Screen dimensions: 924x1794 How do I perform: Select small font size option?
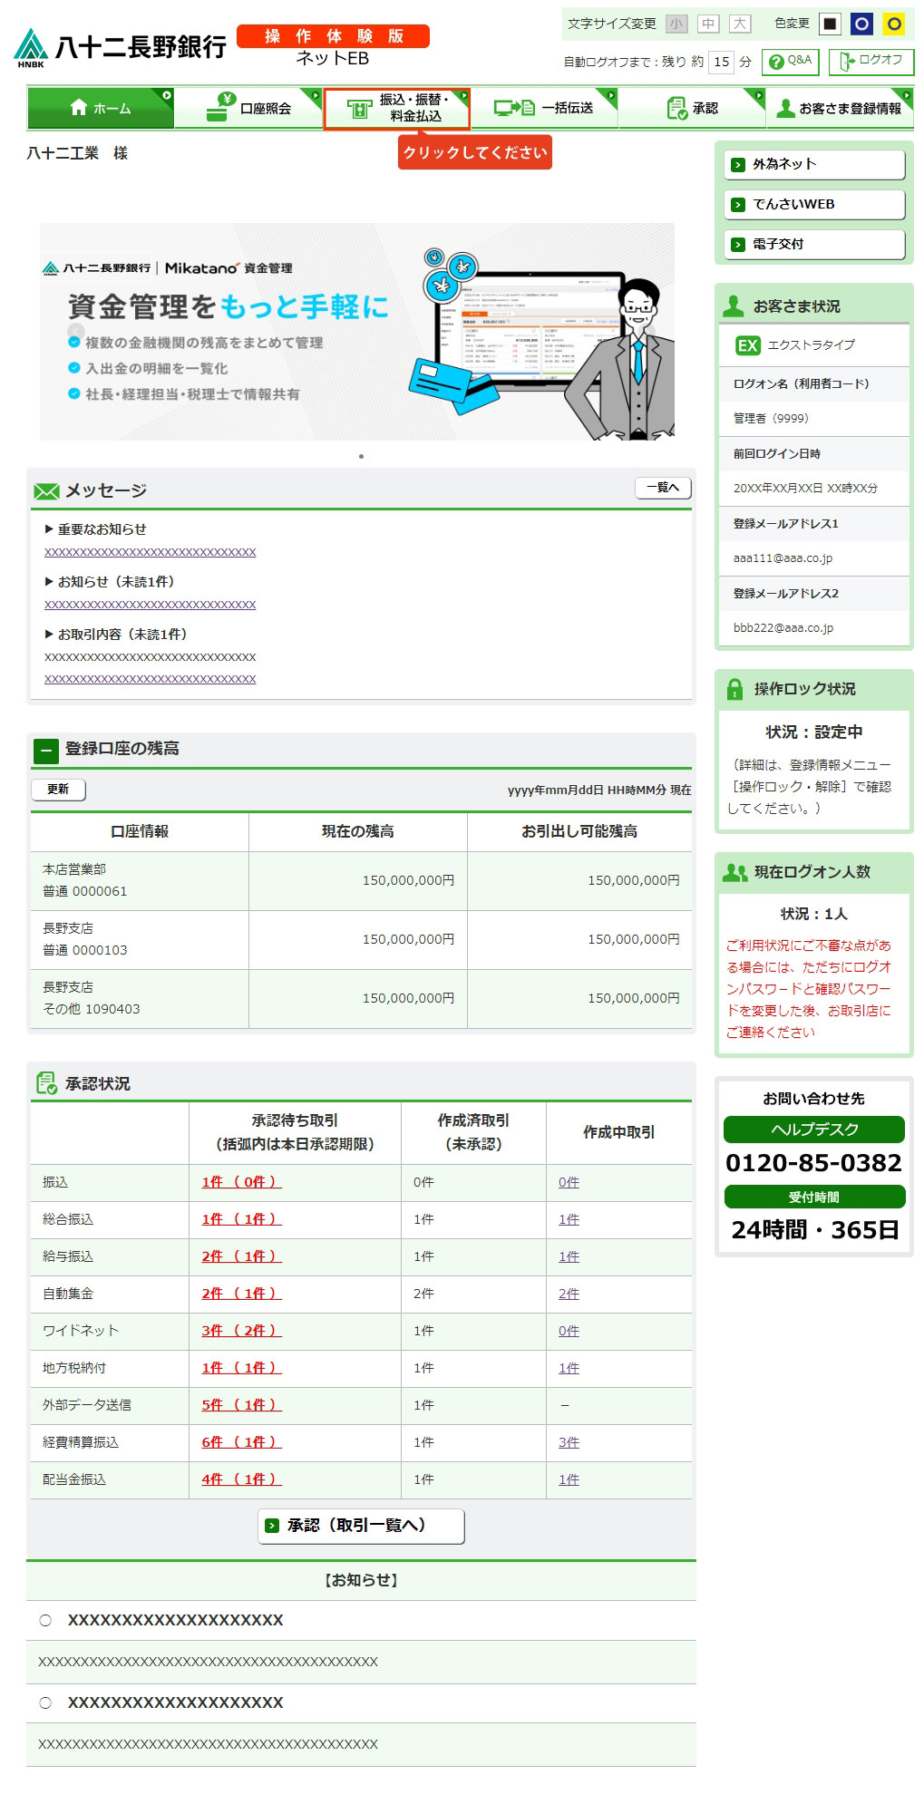pyautogui.click(x=676, y=24)
